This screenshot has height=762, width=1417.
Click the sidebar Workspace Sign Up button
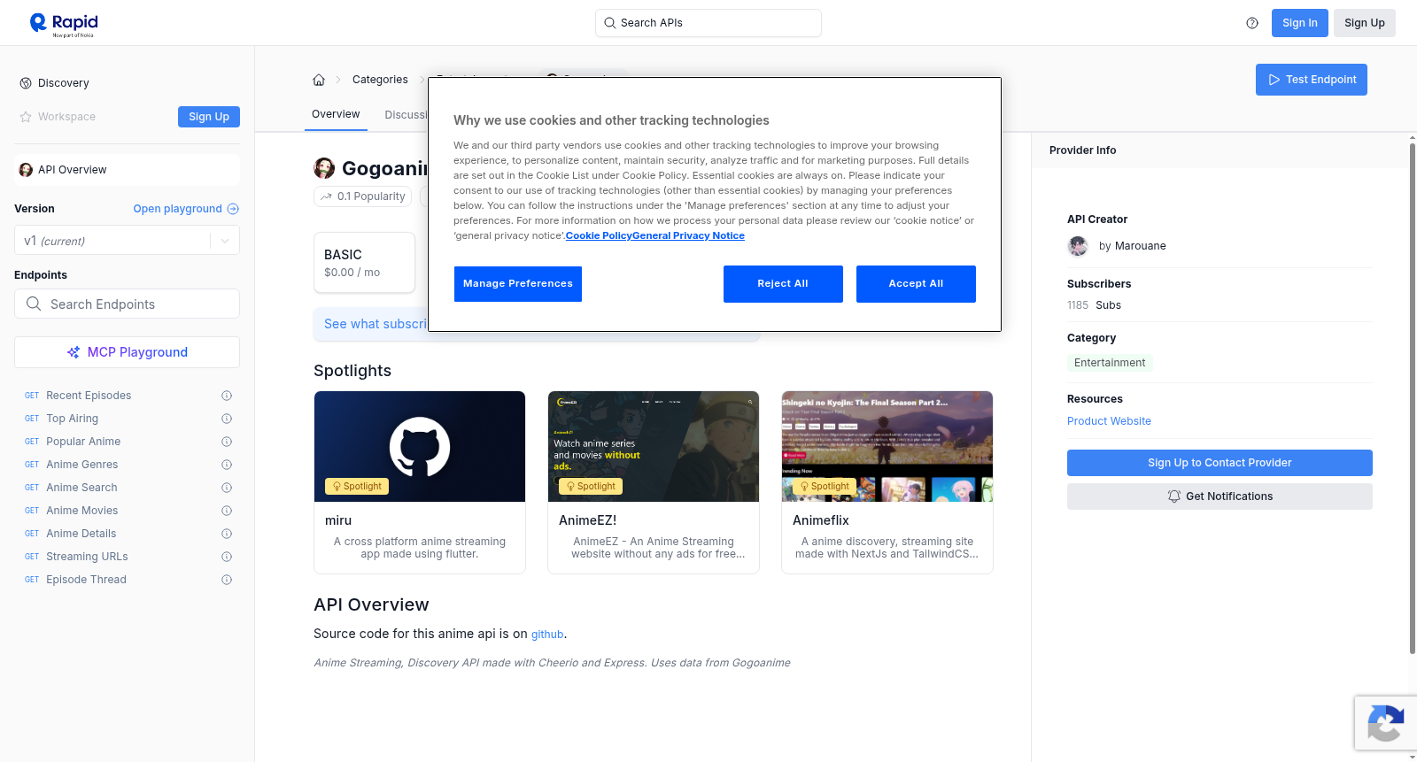coord(209,117)
